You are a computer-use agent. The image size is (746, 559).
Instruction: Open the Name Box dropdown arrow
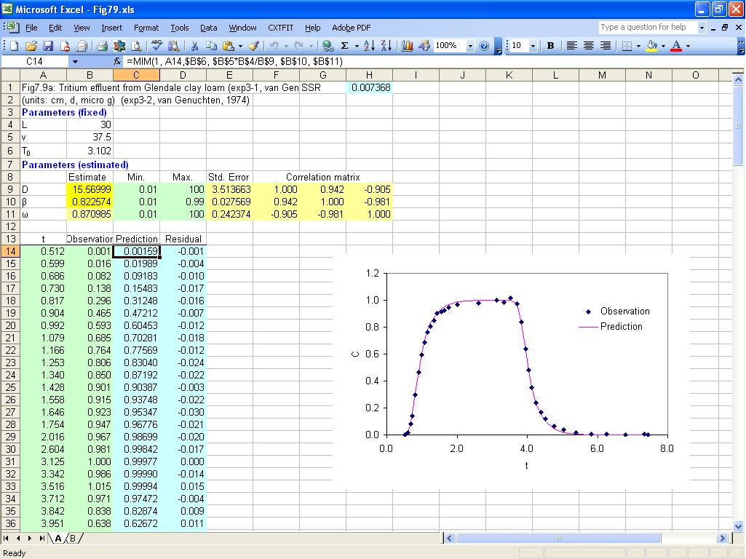(75, 62)
